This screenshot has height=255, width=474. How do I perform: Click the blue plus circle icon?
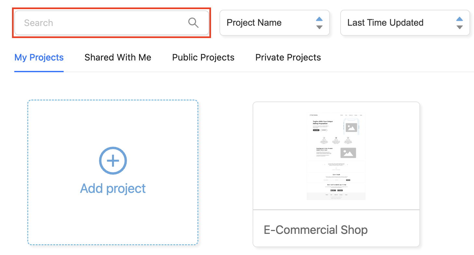pos(113,161)
